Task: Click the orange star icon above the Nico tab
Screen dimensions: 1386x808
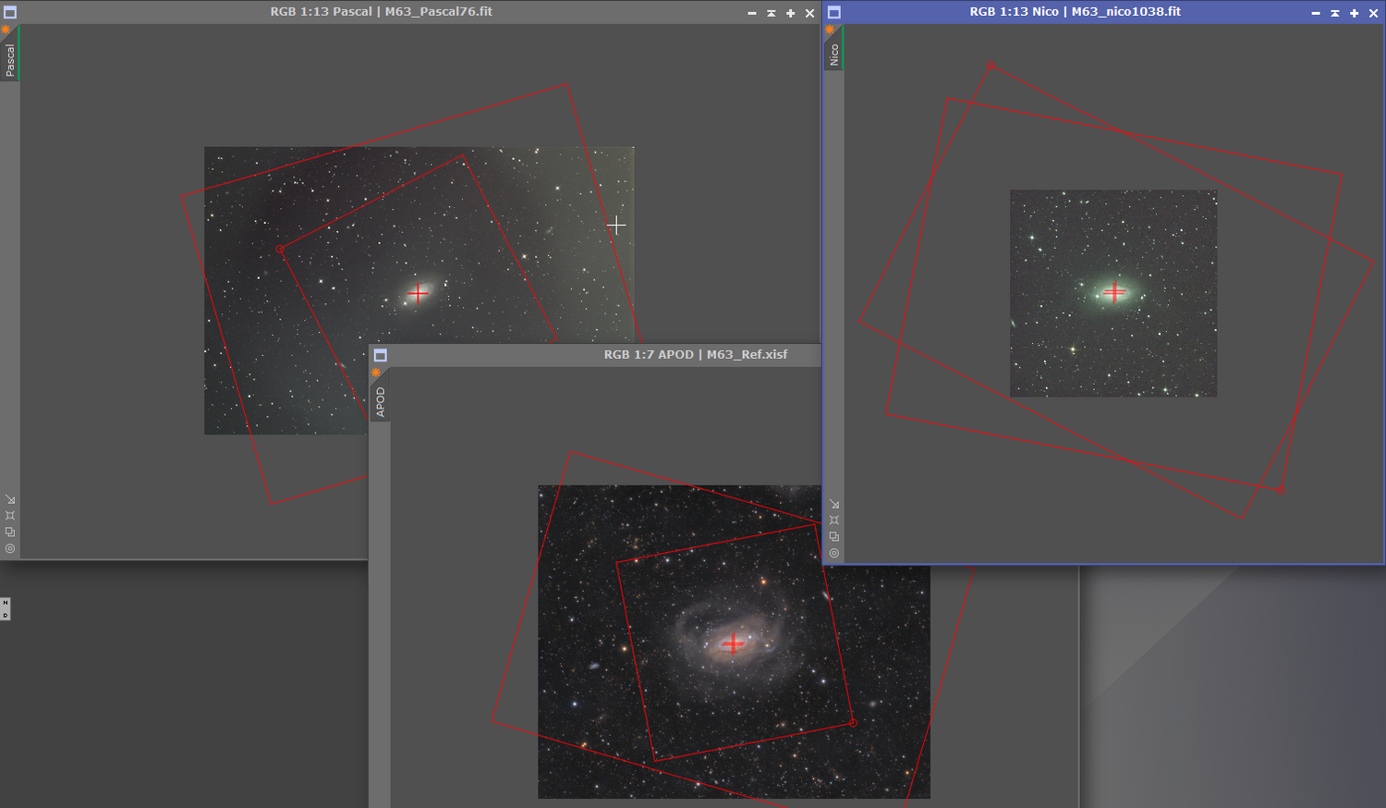Action: point(830,31)
